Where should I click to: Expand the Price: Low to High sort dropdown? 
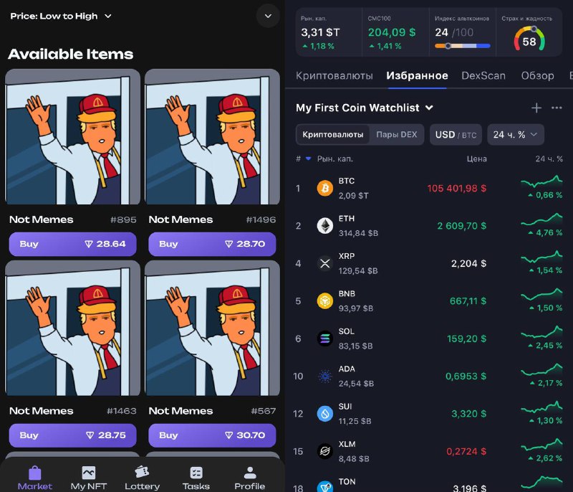click(x=61, y=16)
